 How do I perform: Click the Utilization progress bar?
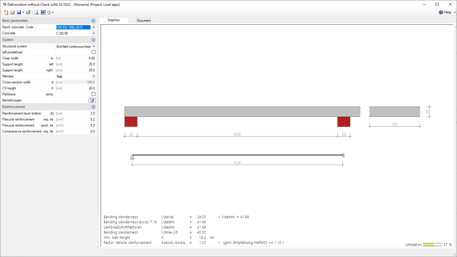click(432, 245)
